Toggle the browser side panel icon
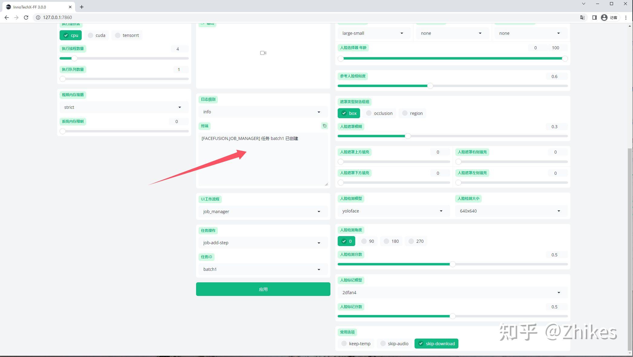 (x=594, y=18)
